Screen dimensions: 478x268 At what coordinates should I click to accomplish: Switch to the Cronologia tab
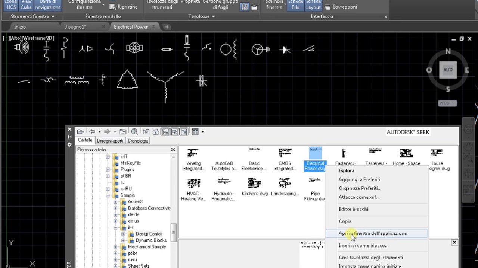(138, 141)
